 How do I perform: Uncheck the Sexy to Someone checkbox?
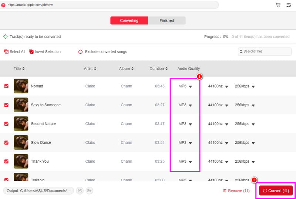(x=6, y=105)
